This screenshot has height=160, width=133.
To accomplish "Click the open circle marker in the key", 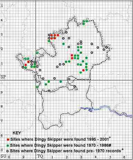I will point(8,151).
